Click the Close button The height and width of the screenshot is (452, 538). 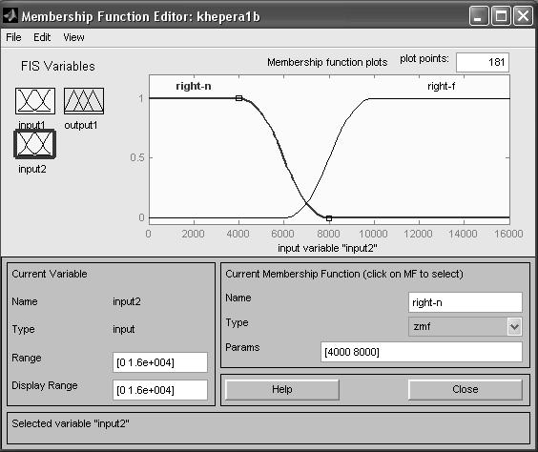coord(466,390)
